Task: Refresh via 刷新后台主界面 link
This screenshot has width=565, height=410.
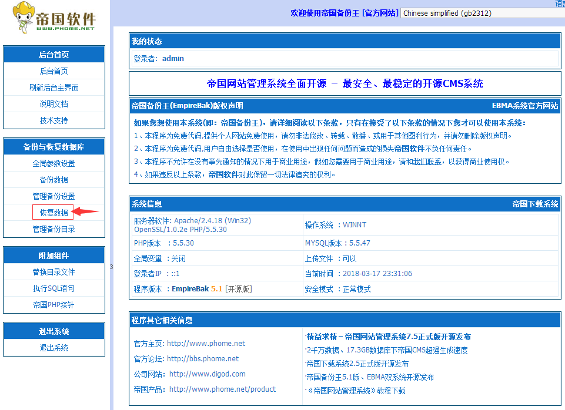Action: 54,88
